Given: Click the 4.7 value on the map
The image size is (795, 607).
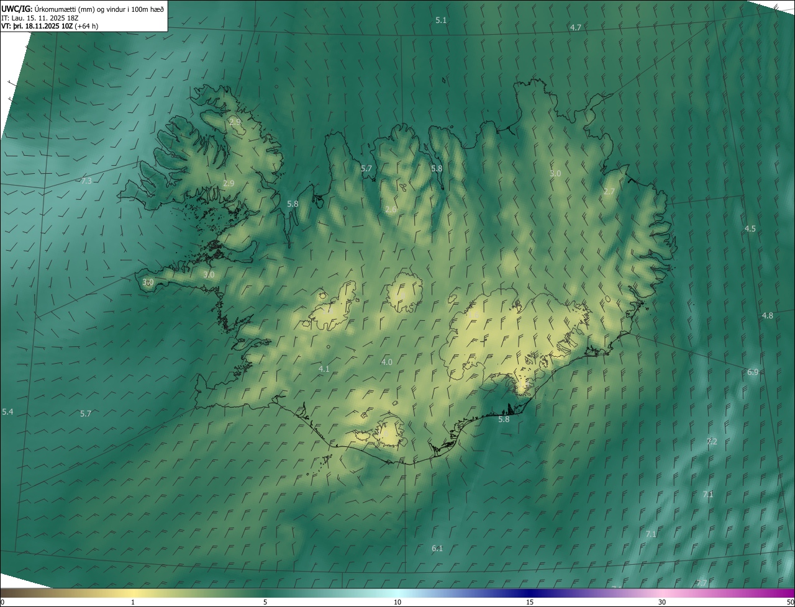Looking at the screenshot, I should [576, 27].
